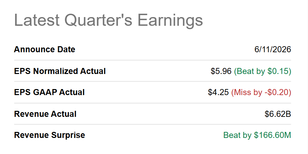Click the $4.25 GAAP EPS value
The width and height of the screenshot is (308, 154).
coord(218,92)
